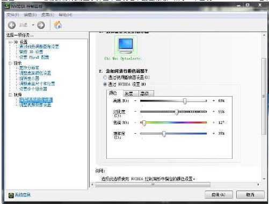Viewport: 269px width, 204px height.
Task: Click the 55% contrast value
Action: 221,112
